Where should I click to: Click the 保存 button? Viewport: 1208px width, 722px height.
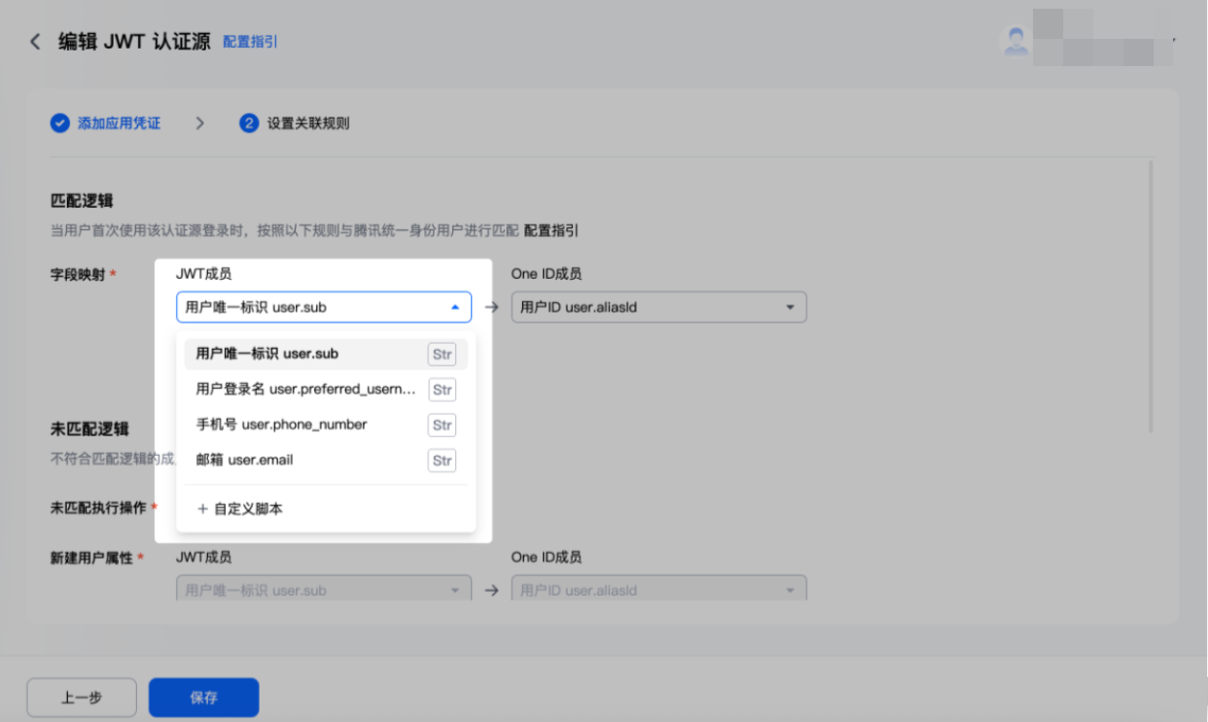click(x=204, y=698)
